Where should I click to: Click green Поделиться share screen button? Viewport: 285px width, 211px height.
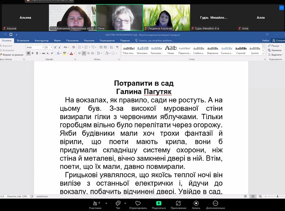pos(159,205)
